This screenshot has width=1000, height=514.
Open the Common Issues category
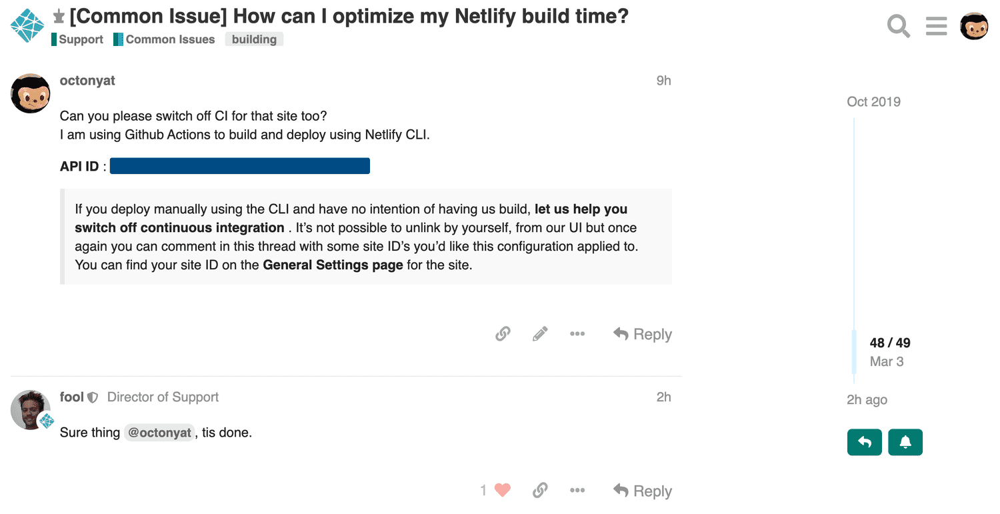point(165,39)
